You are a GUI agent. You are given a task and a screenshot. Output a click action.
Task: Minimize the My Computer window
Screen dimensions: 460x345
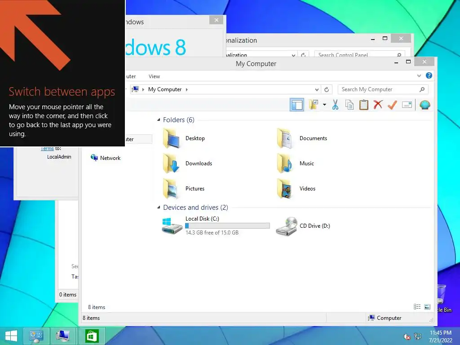point(396,62)
